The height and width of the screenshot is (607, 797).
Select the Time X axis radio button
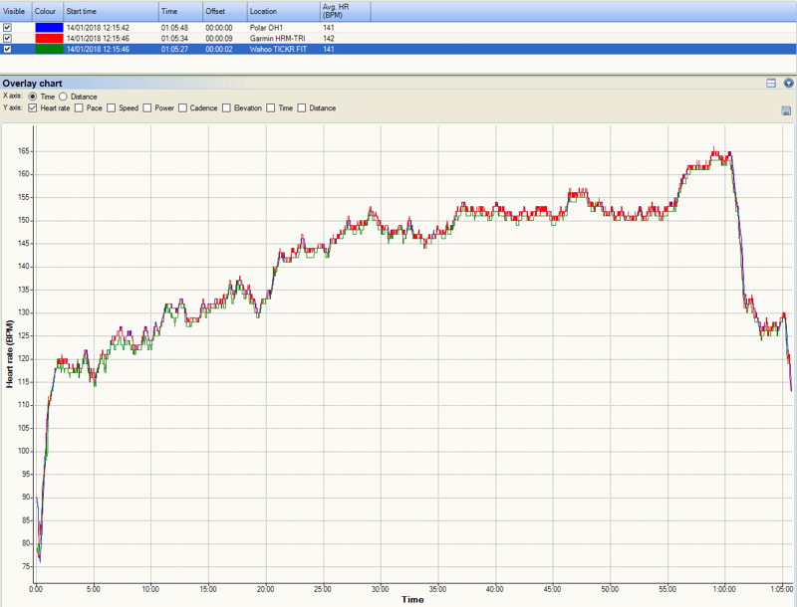tap(33, 97)
